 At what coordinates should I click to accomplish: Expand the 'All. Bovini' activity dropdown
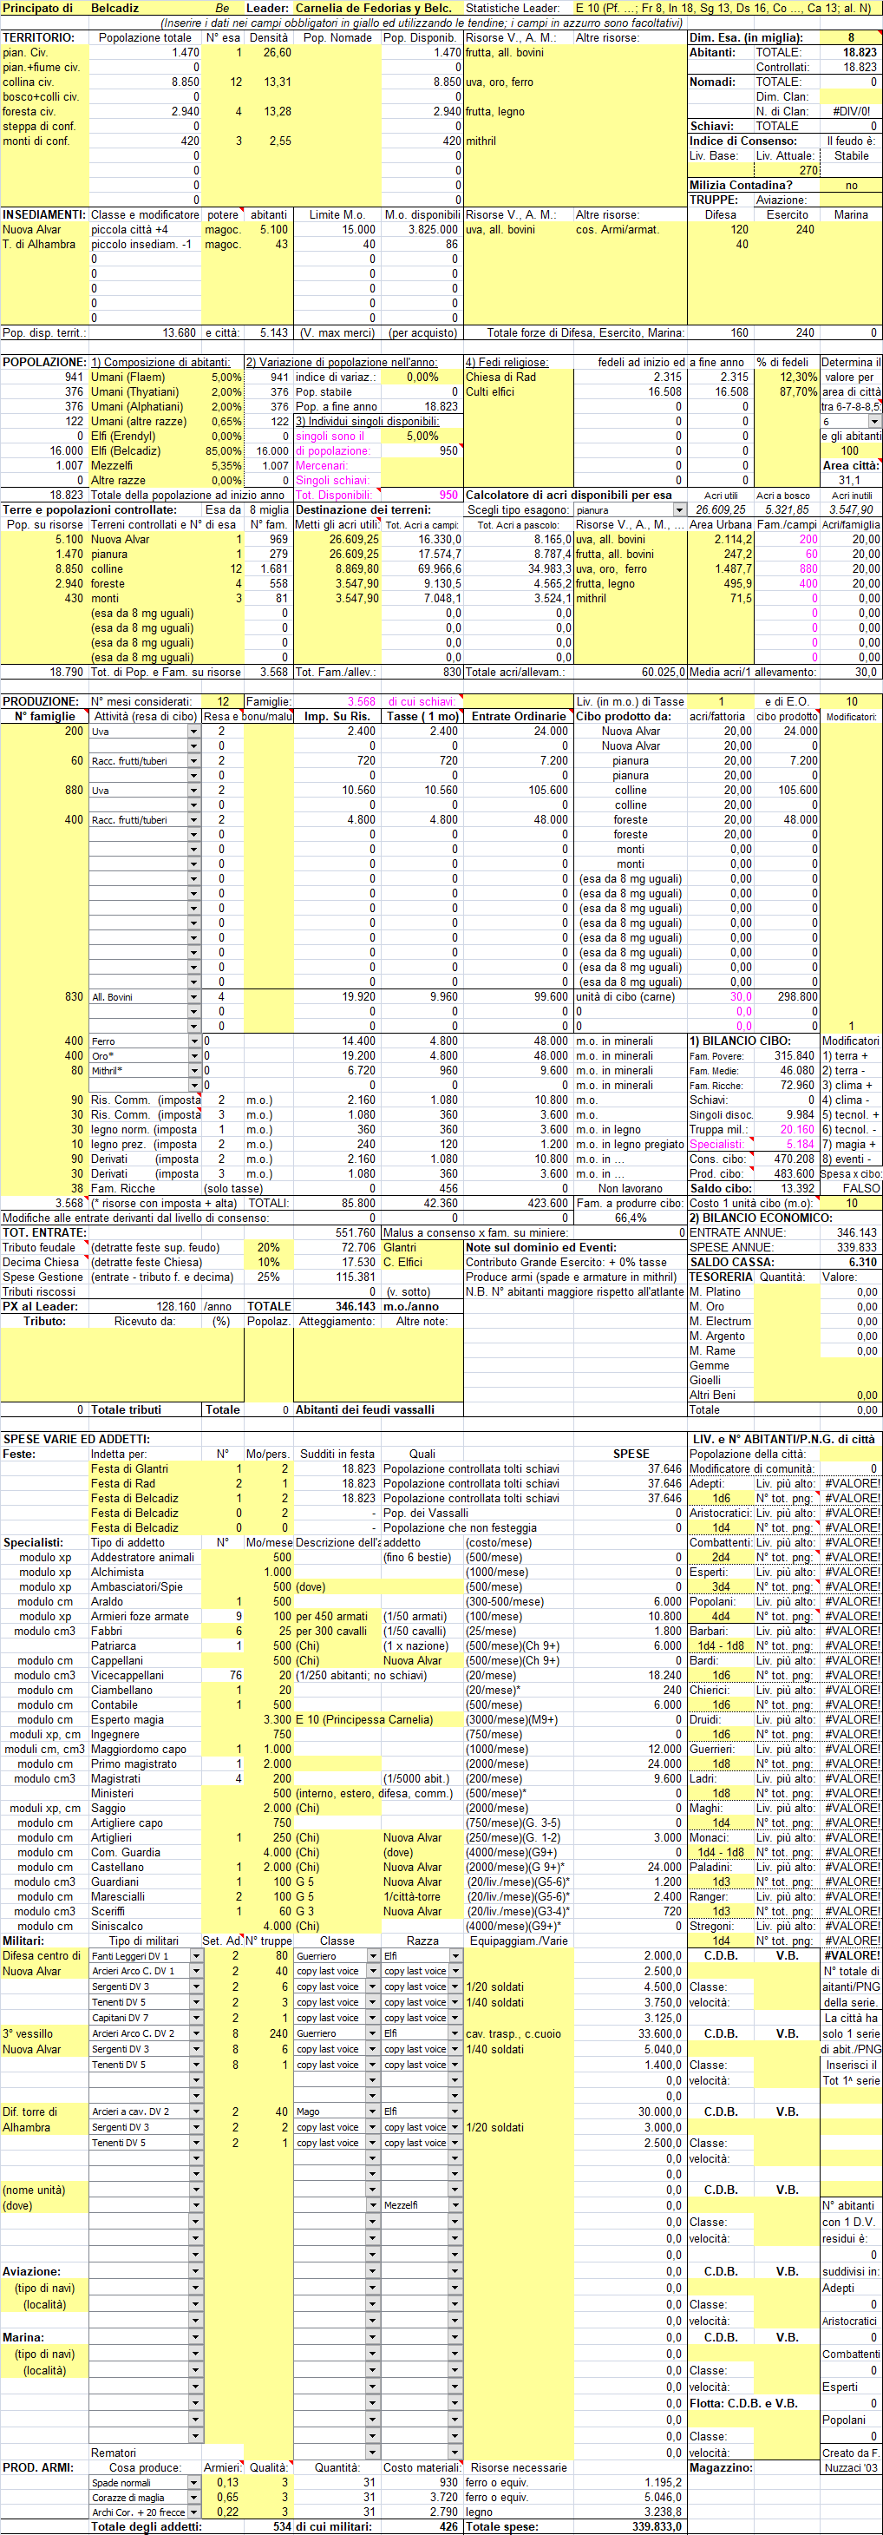tap(194, 997)
